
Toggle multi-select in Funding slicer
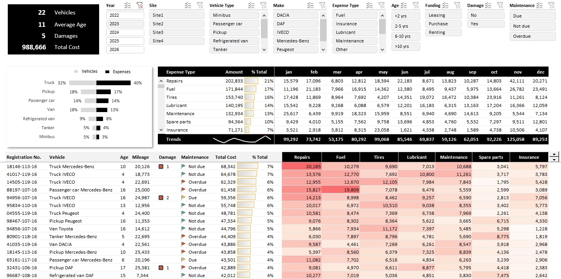[446, 5]
